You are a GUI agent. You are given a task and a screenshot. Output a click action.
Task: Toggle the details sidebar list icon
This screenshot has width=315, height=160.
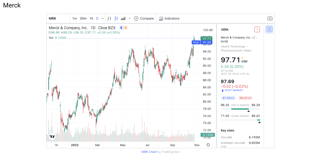[269, 29]
